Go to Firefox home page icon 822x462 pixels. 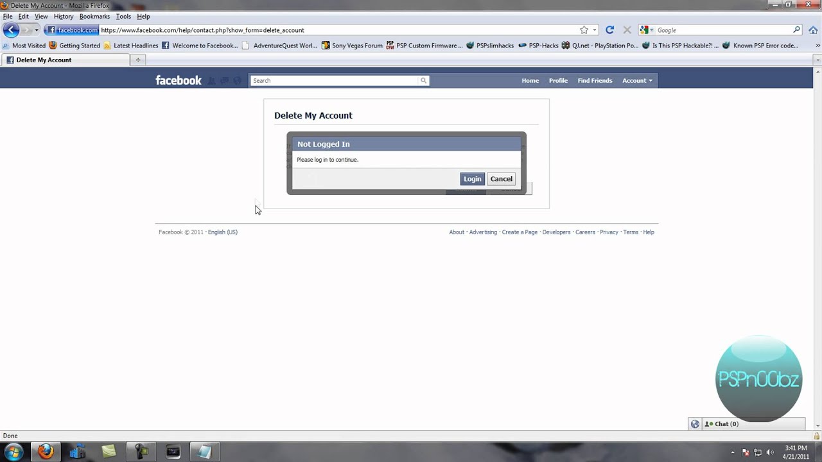[x=813, y=30]
